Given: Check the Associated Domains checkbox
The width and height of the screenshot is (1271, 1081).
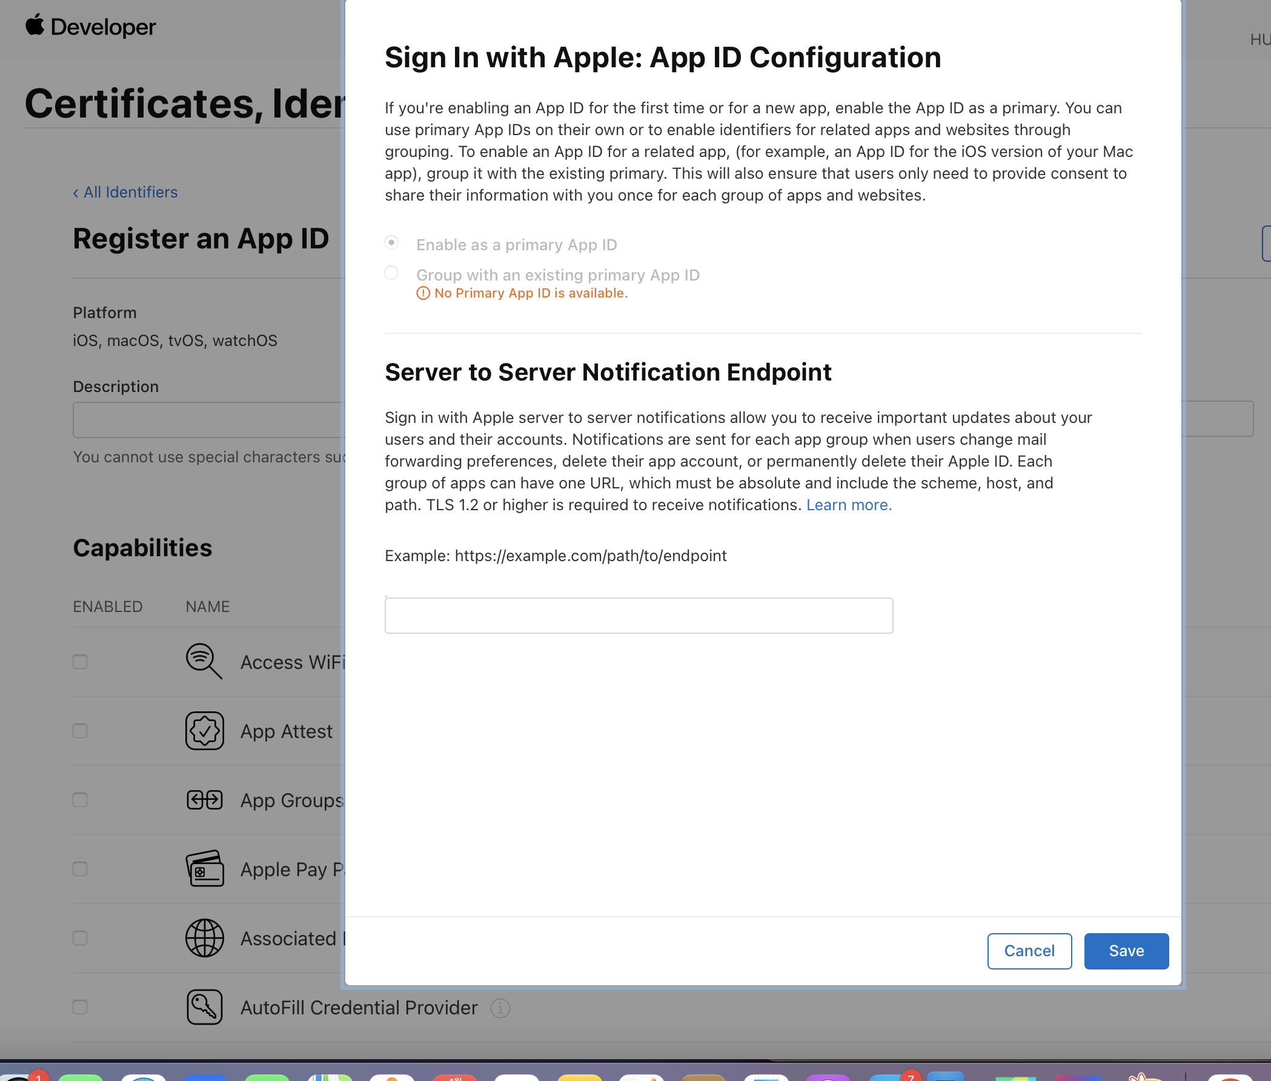Looking at the screenshot, I should click(x=80, y=937).
